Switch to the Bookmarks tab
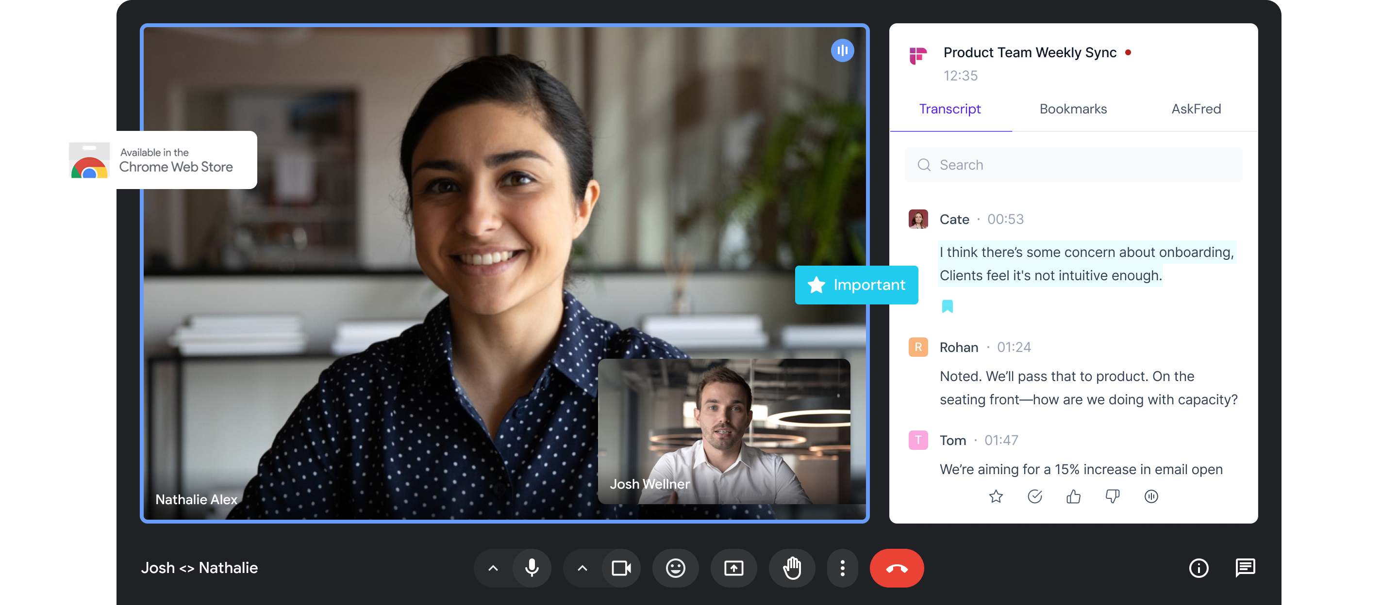The height and width of the screenshot is (605, 1398). pyautogui.click(x=1073, y=109)
